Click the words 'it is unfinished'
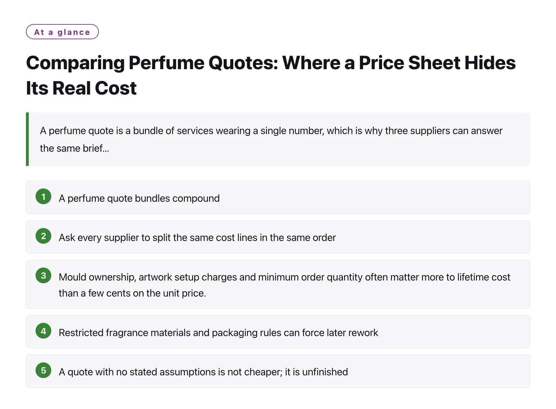This screenshot has width=556, height=409. click(x=316, y=372)
